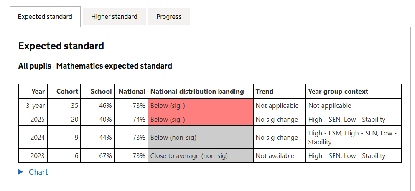
Task: Click the Cohort column header
Action: pyautogui.click(x=68, y=91)
